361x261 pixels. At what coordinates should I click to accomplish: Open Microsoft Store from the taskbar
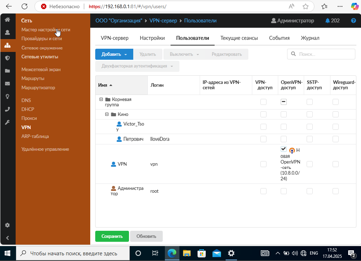(x=201, y=254)
